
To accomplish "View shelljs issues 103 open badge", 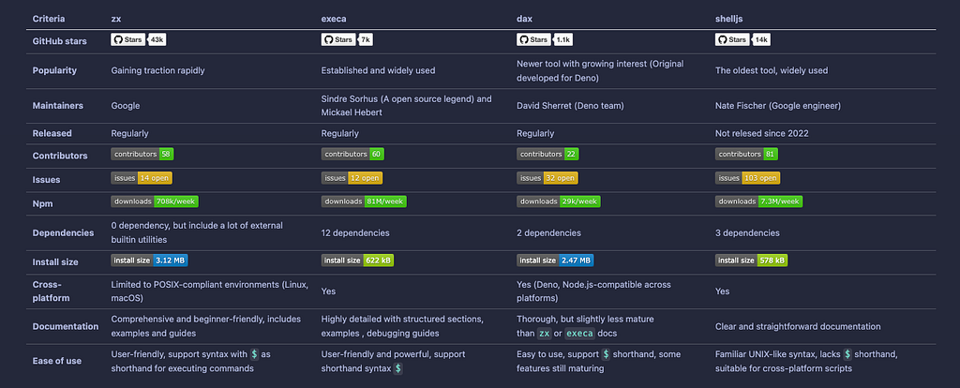I will [747, 178].
